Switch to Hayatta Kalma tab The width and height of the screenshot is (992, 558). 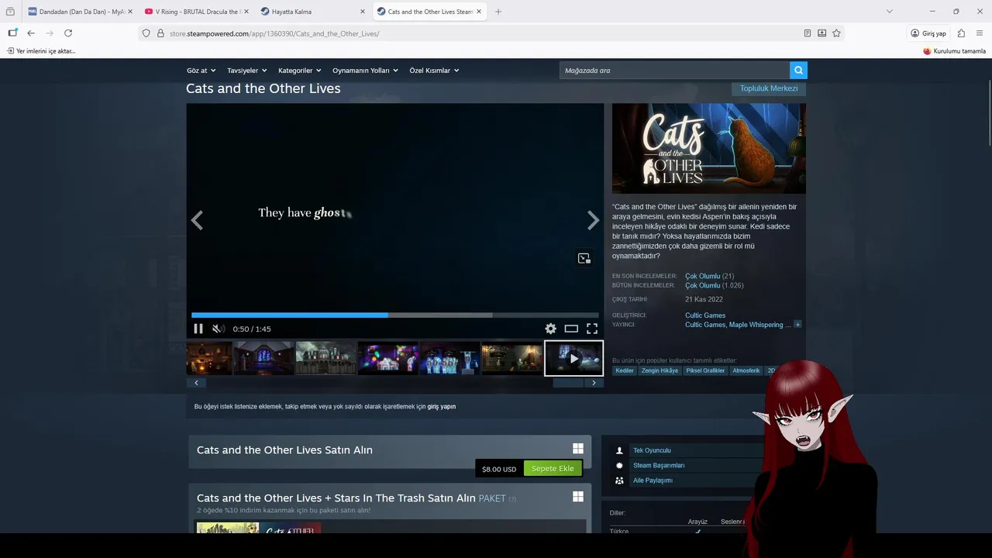pyautogui.click(x=312, y=12)
